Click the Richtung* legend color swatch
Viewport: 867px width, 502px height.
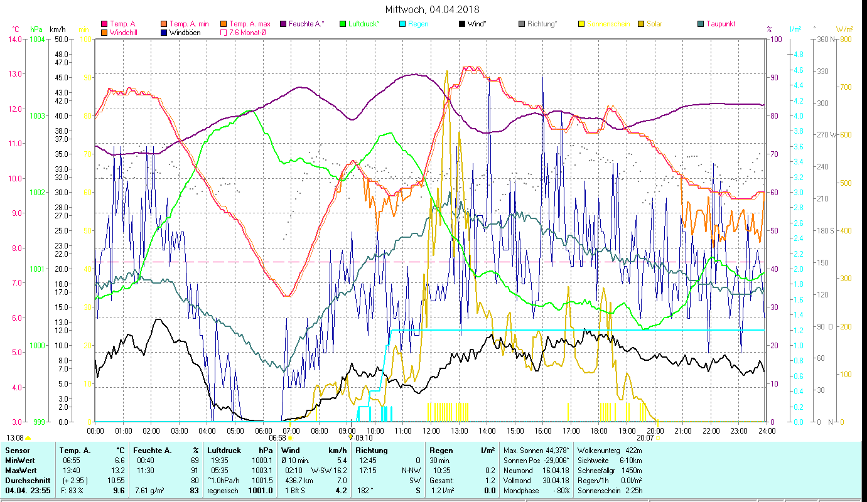coord(521,24)
